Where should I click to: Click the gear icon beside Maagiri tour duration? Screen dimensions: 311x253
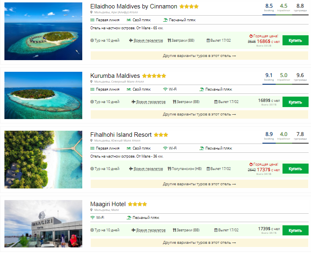(x=92, y=230)
